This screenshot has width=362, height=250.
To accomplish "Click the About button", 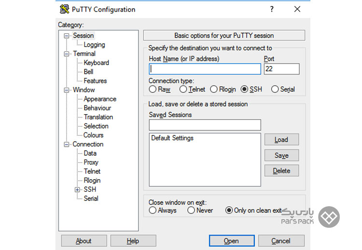I will click(x=84, y=241).
